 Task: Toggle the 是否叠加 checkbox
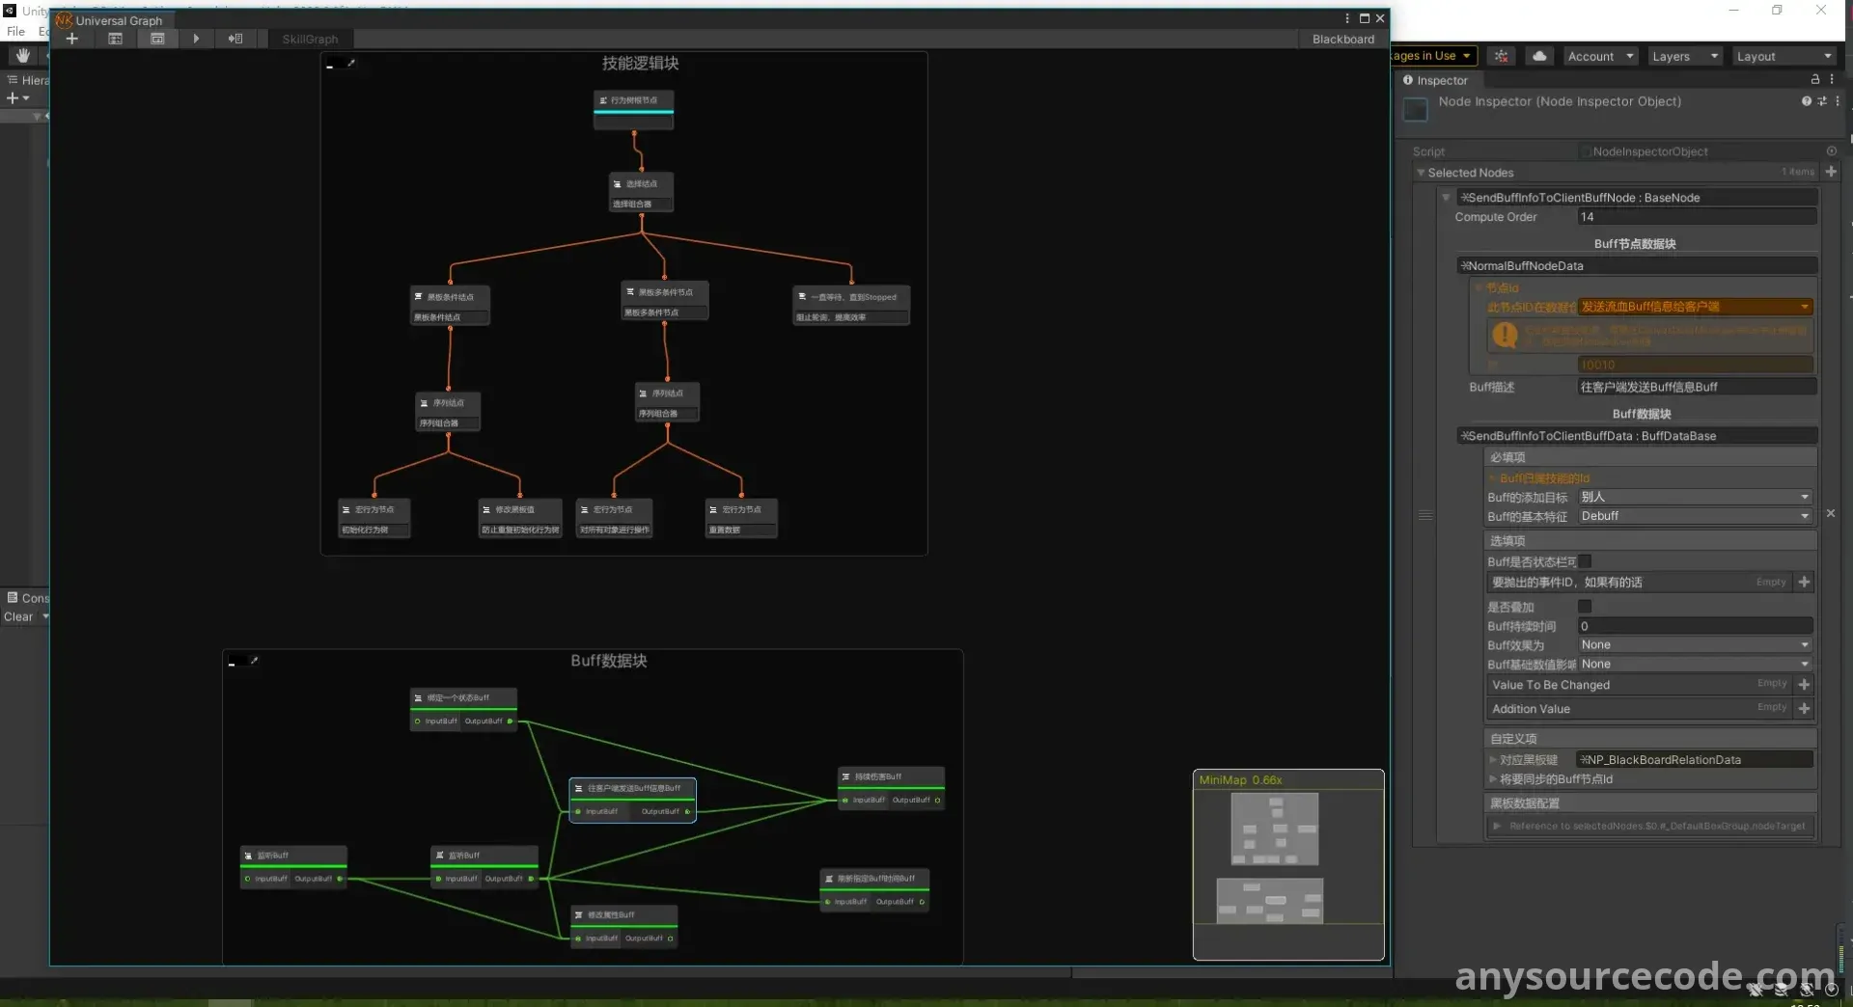point(1584,607)
